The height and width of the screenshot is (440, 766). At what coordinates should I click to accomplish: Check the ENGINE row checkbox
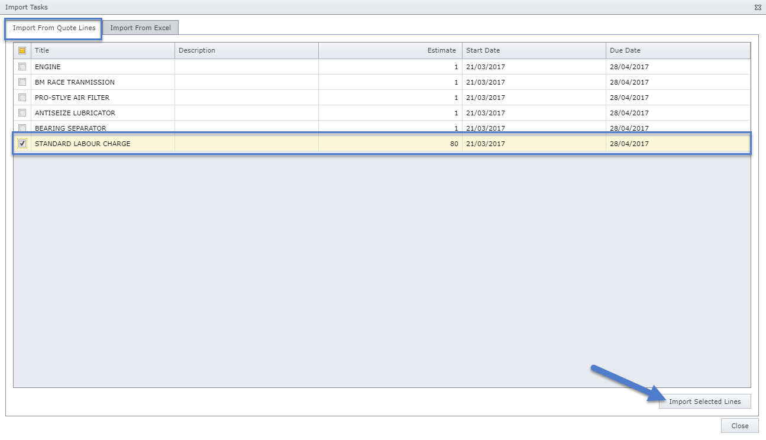[x=22, y=67]
